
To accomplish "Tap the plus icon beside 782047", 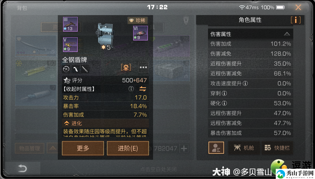I will (x=184, y=148).
